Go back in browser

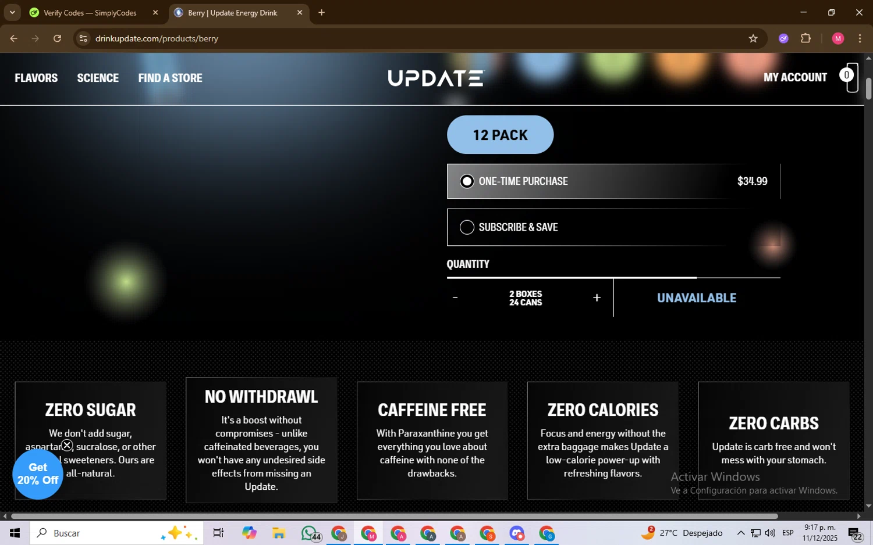(13, 38)
